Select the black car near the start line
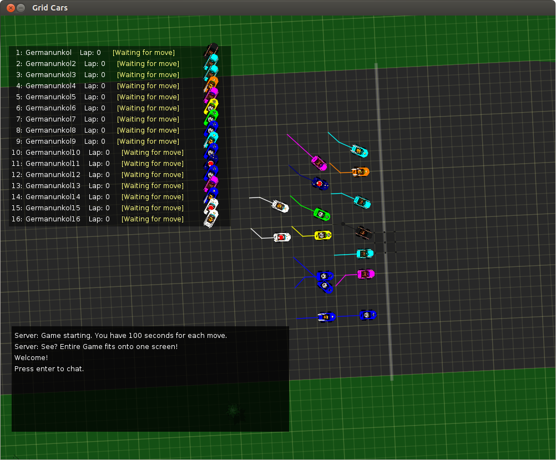556x460 pixels. [363, 231]
